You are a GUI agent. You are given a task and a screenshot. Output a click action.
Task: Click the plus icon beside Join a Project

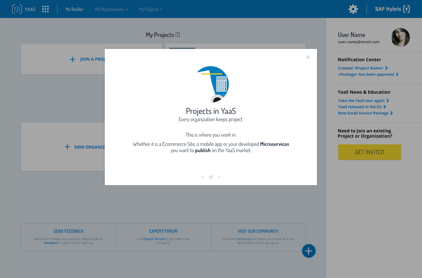point(73,59)
